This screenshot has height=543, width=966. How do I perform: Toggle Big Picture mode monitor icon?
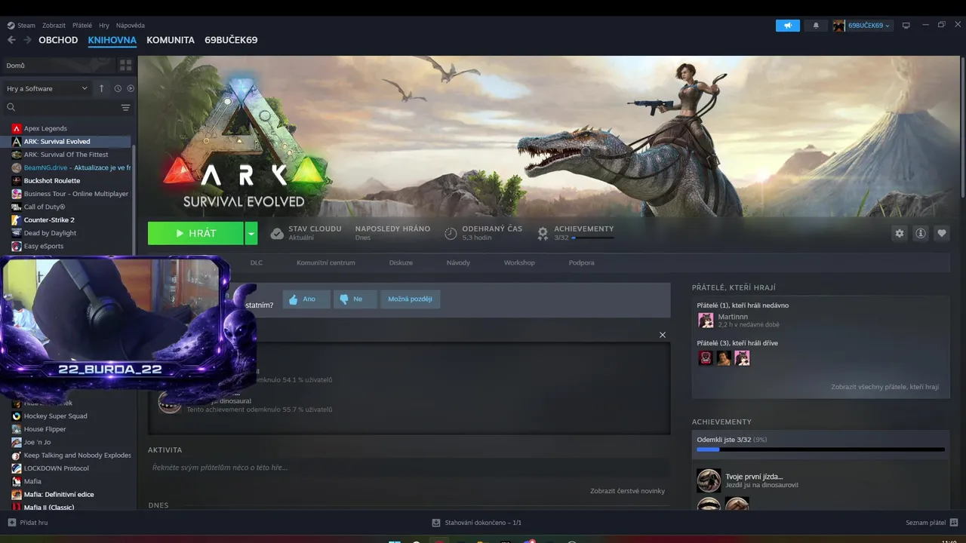(906, 26)
